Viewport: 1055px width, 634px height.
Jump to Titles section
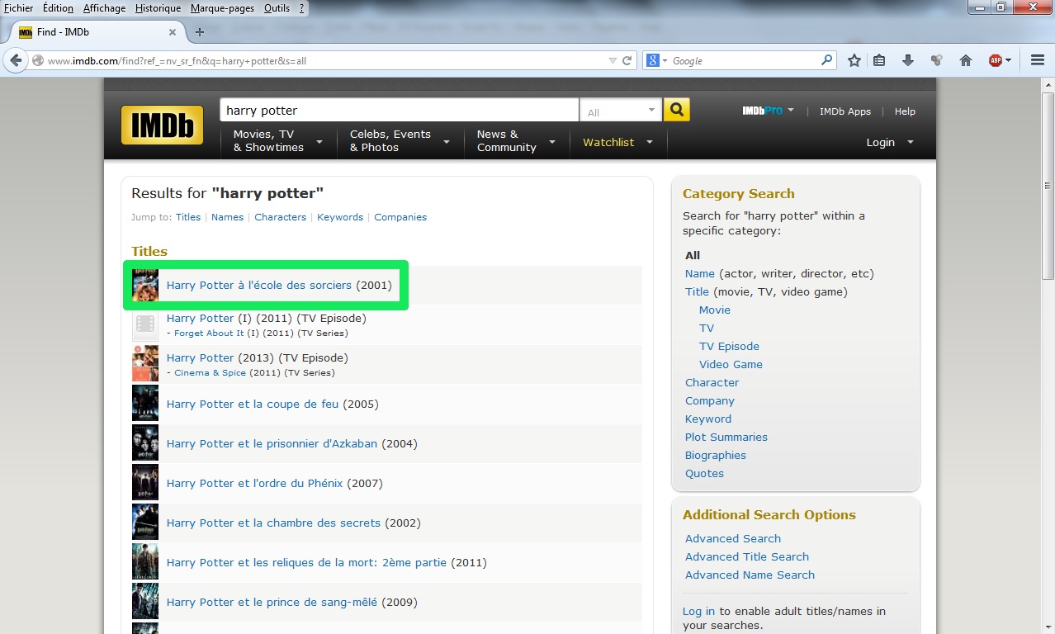click(x=188, y=217)
